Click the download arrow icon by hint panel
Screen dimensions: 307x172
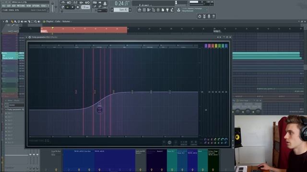(x=178, y=10)
